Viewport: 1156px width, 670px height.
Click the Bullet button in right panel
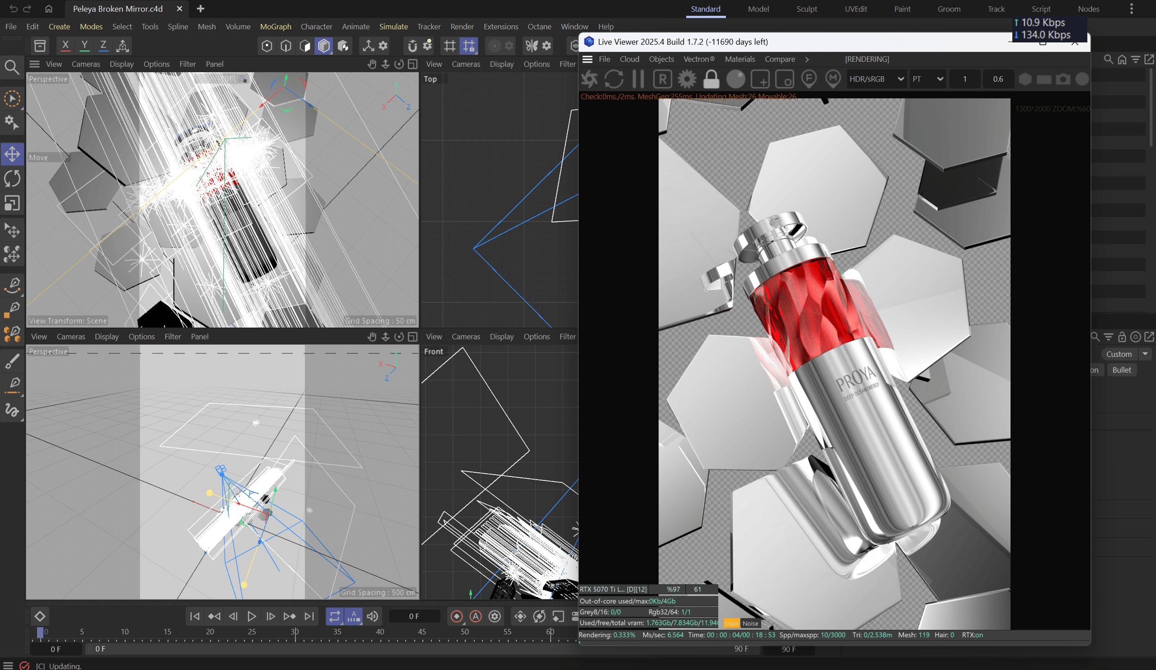tap(1121, 370)
